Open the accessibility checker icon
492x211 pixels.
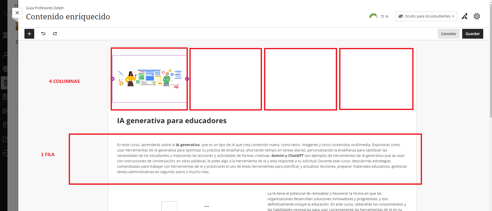pyautogui.click(x=464, y=16)
